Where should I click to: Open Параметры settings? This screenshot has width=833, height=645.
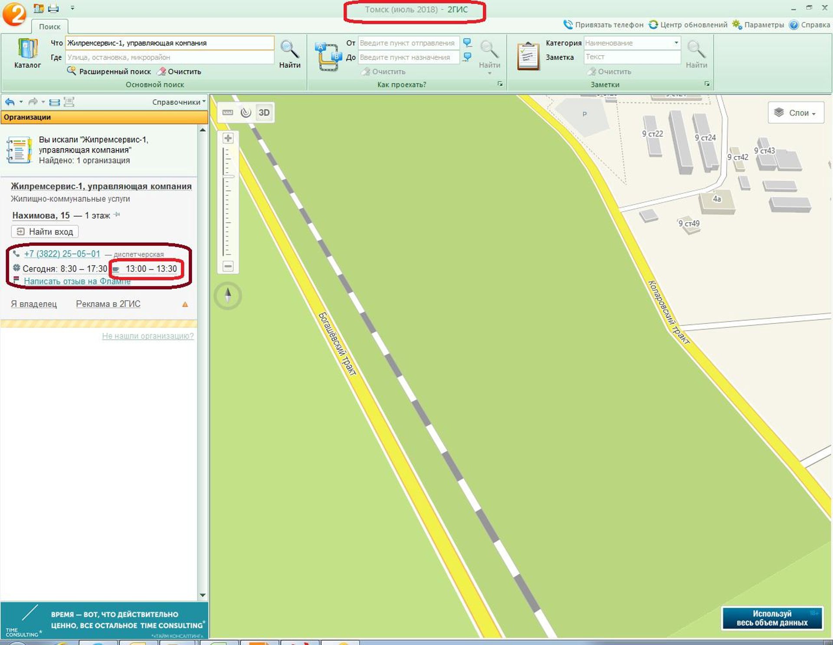coord(758,25)
